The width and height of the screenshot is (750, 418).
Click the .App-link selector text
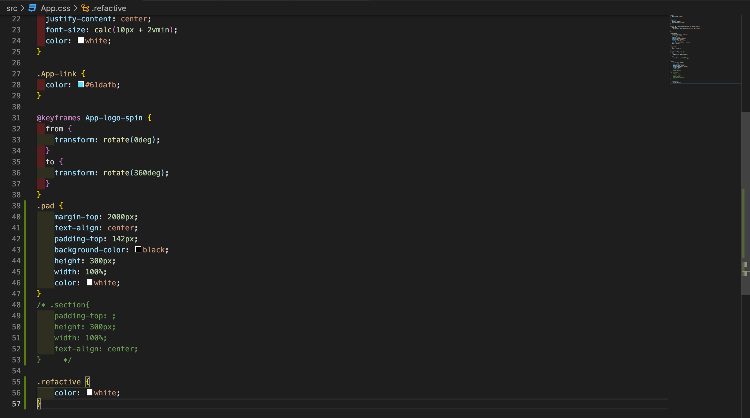[x=57, y=74]
